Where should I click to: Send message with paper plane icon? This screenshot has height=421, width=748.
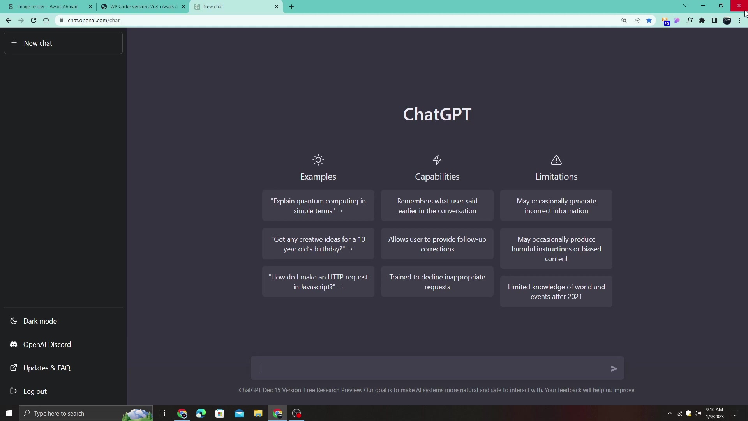[614, 369]
